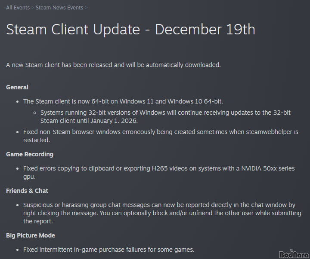Image resolution: width=310 pixels, height=259 pixels.
Task: Click the new Steam client released sentence
Action: pos(113,65)
